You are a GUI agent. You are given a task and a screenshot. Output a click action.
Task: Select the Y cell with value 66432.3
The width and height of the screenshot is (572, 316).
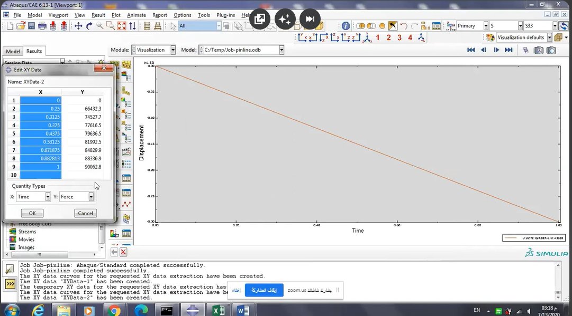tap(82, 109)
